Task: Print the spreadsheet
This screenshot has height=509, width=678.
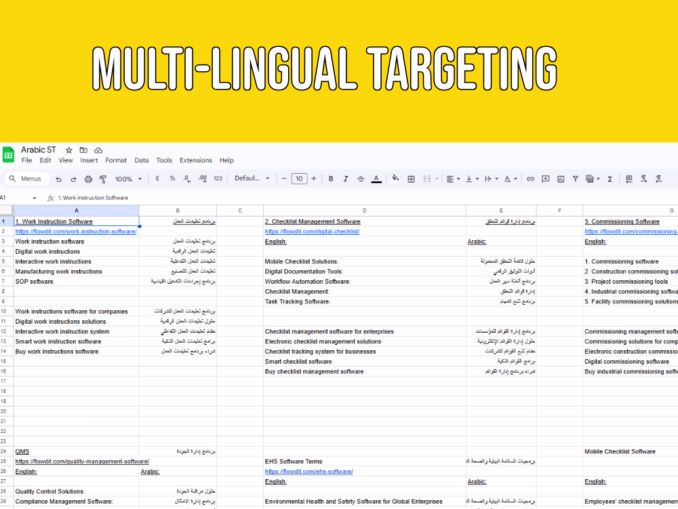Action: click(88, 178)
